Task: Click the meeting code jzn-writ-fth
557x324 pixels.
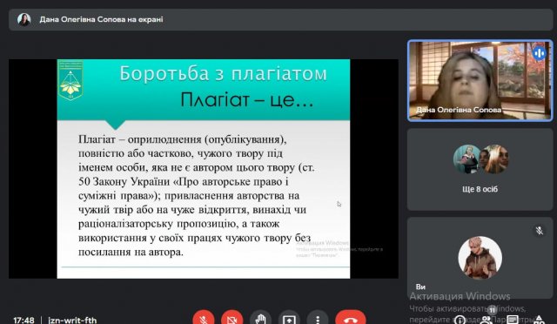Action: tap(72, 321)
